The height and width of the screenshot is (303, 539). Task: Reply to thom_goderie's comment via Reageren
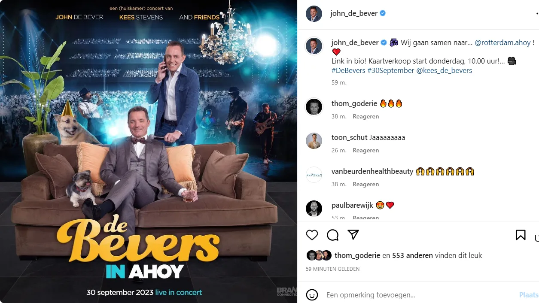pyautogui.click(x=366, y=117)
